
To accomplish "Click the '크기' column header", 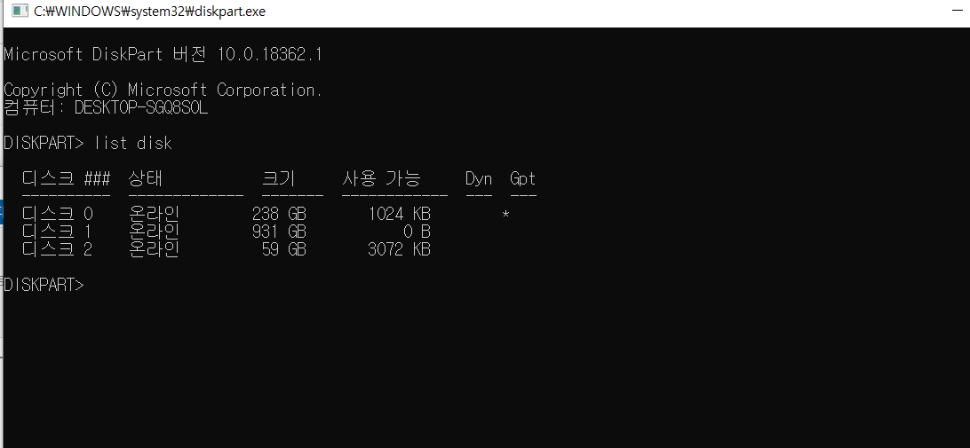I will pyautogui.click(x=279, y=179).
